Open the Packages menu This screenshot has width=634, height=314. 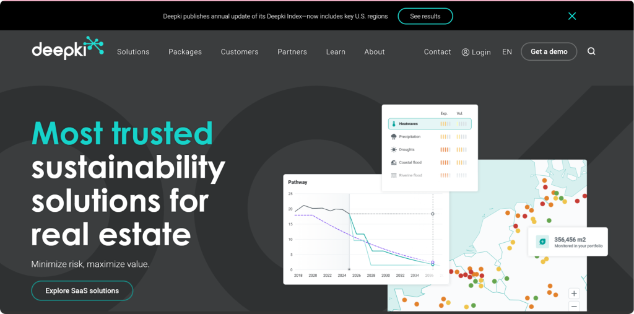pos(185,52)
